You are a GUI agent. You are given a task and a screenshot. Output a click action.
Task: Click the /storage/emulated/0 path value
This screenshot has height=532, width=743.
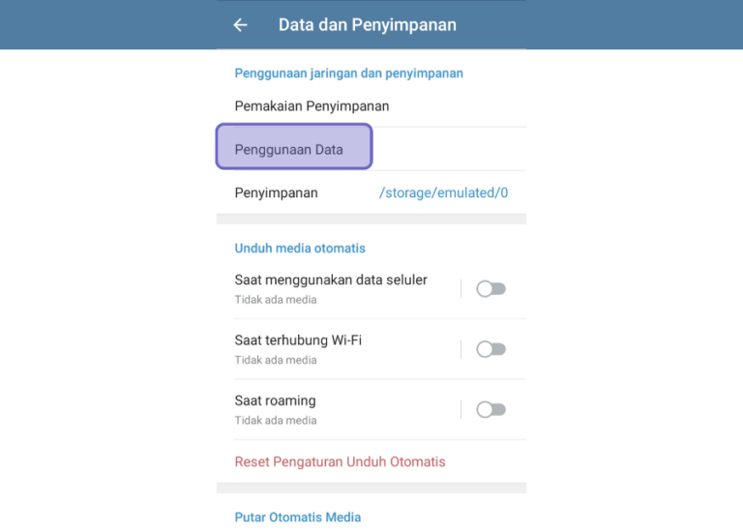pos(443,192)
